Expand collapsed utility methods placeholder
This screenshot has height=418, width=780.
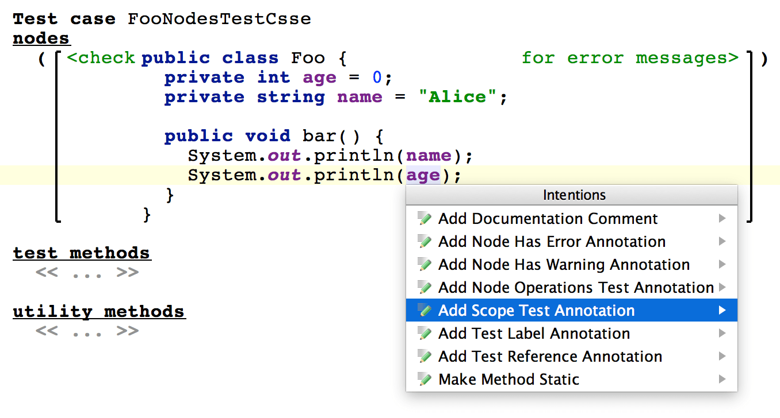pyautogui.click(x=87, y=331)
